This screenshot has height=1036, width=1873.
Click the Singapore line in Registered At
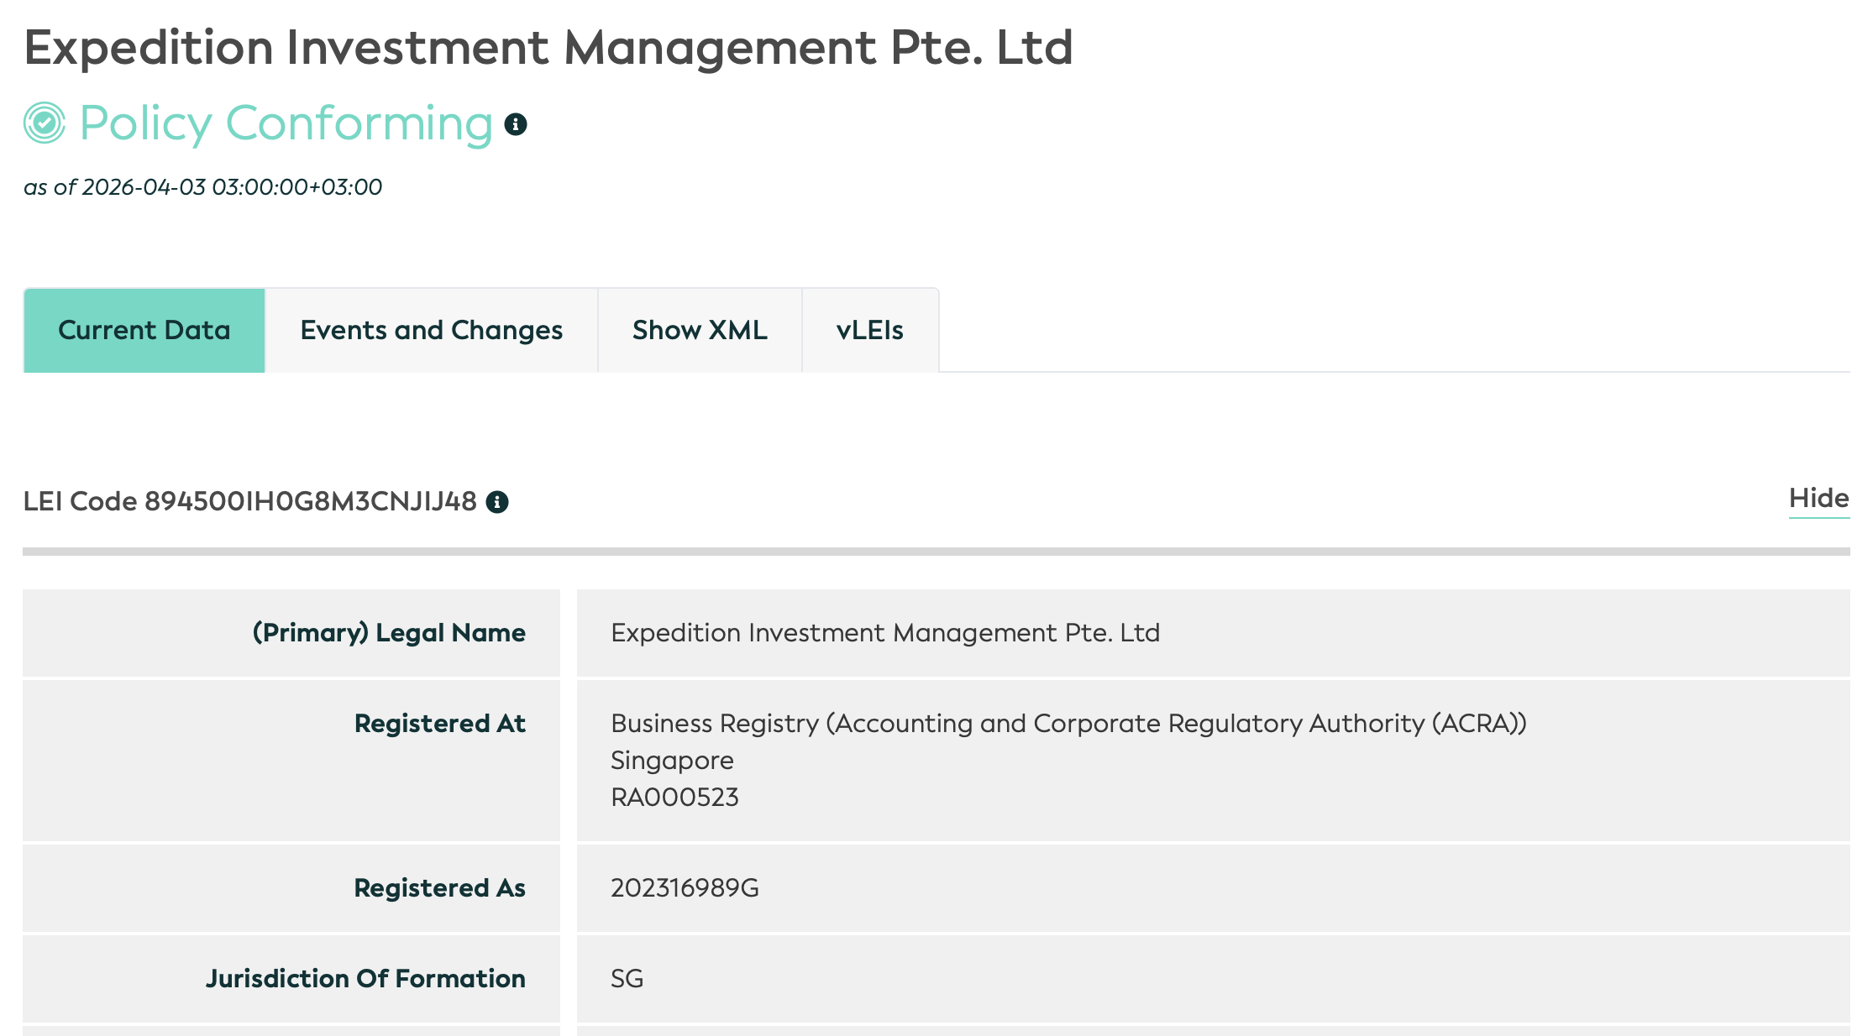click(x=672, y=761)
